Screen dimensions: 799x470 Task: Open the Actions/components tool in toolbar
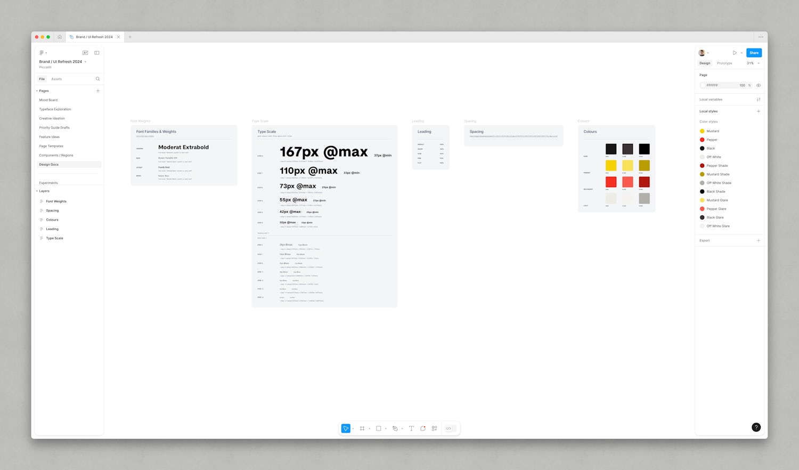435,428
